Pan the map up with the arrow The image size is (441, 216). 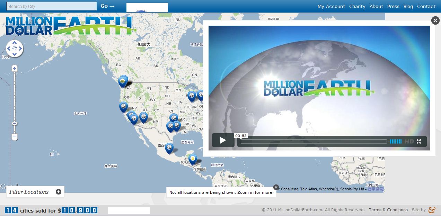15,43
